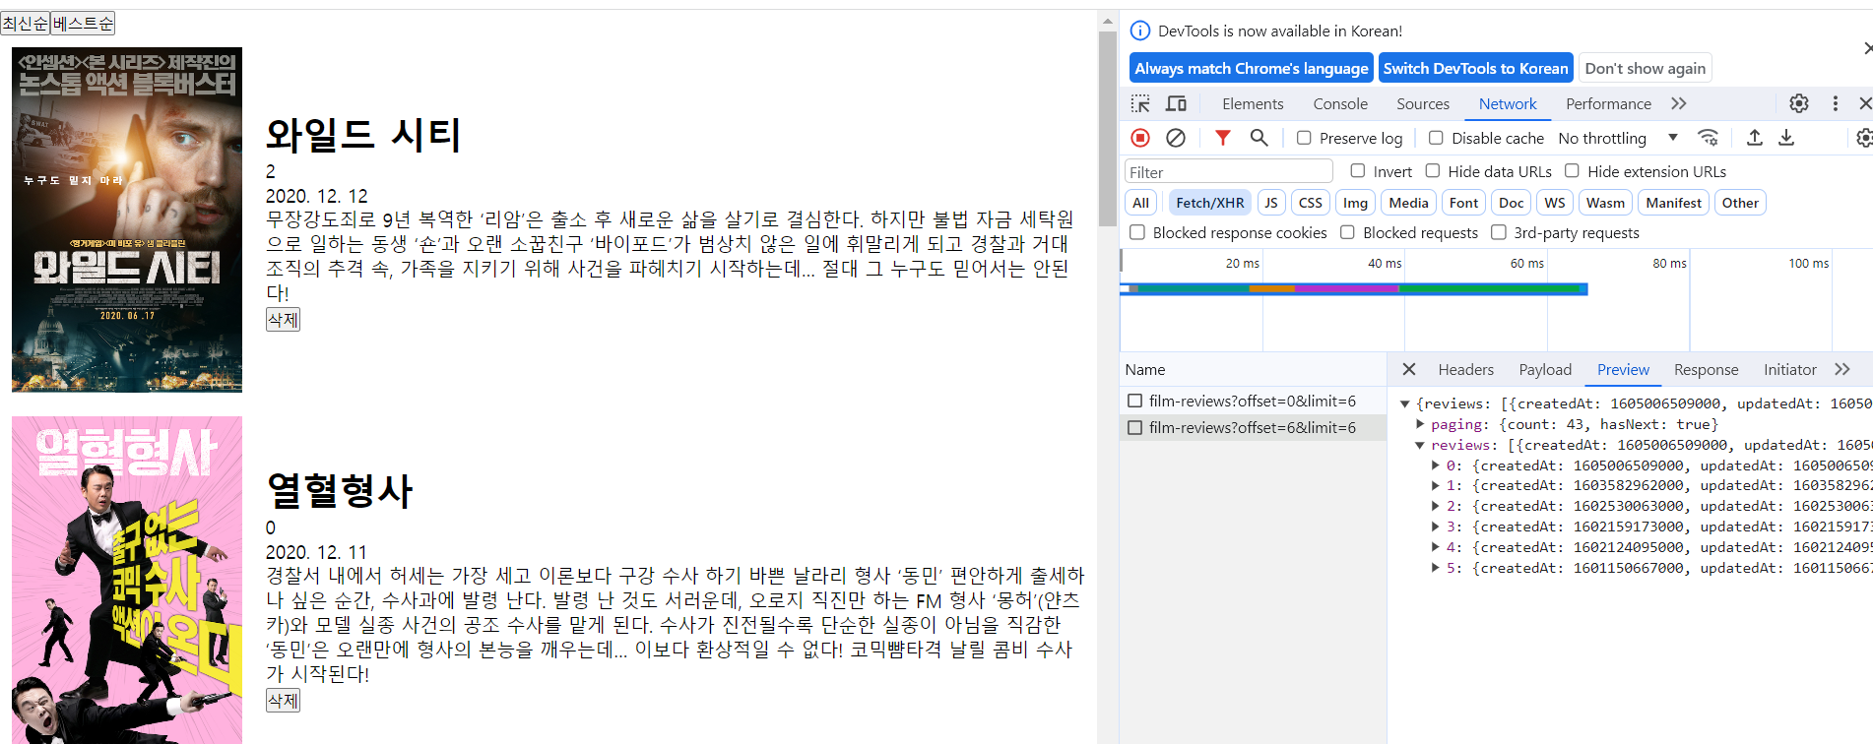Image resolution: width=1873 pixels, height=744 pixels.
Task: Click the 와일드 시티 movie poster
Action: pyautogui.click(x=127, y=219)
